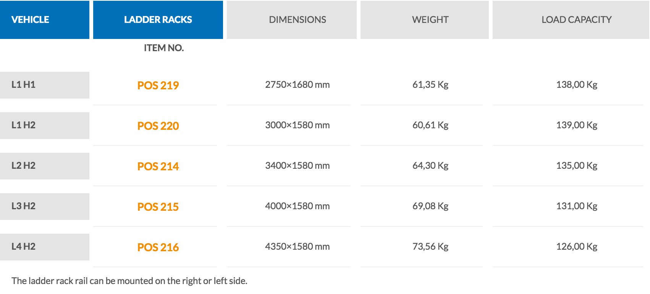This screenshot has width=650, height=294.
Task: Select the L1 H1 vehicle row
Action: click(x=45, y=85)
